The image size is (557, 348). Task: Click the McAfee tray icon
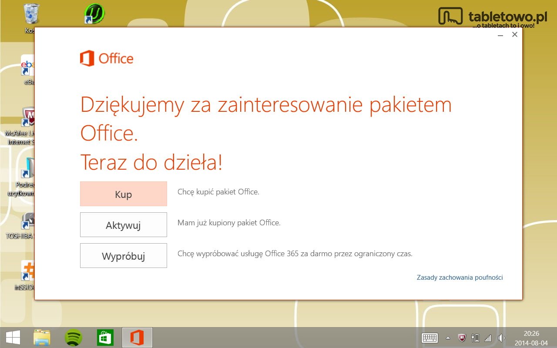[462, 338]
